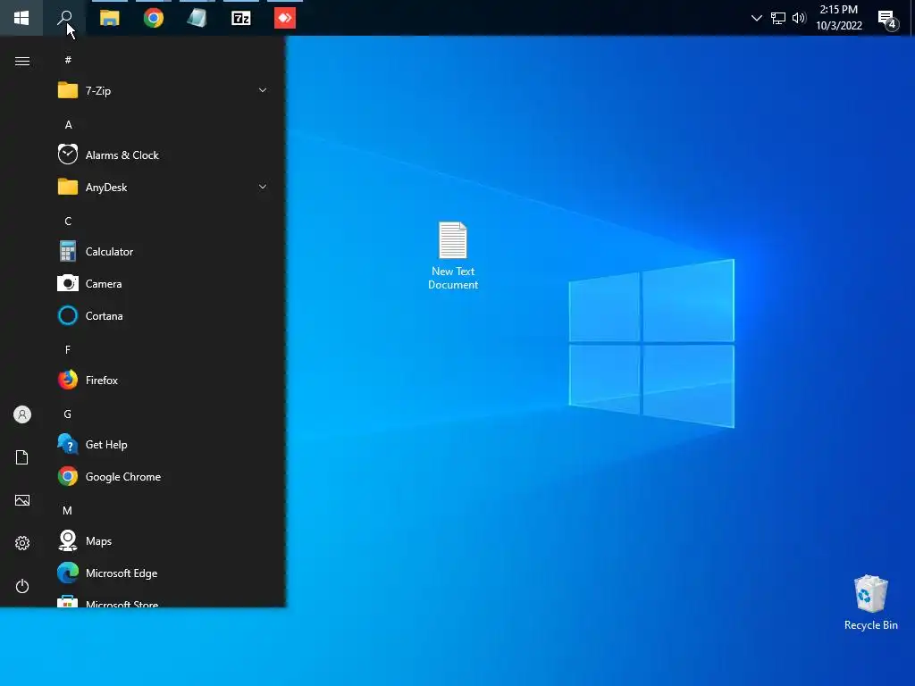The height and width of the screenshot is (686, 915).
Task: Click the 'M' letter header
Action: pyautogui.click(x=68, y=511)
